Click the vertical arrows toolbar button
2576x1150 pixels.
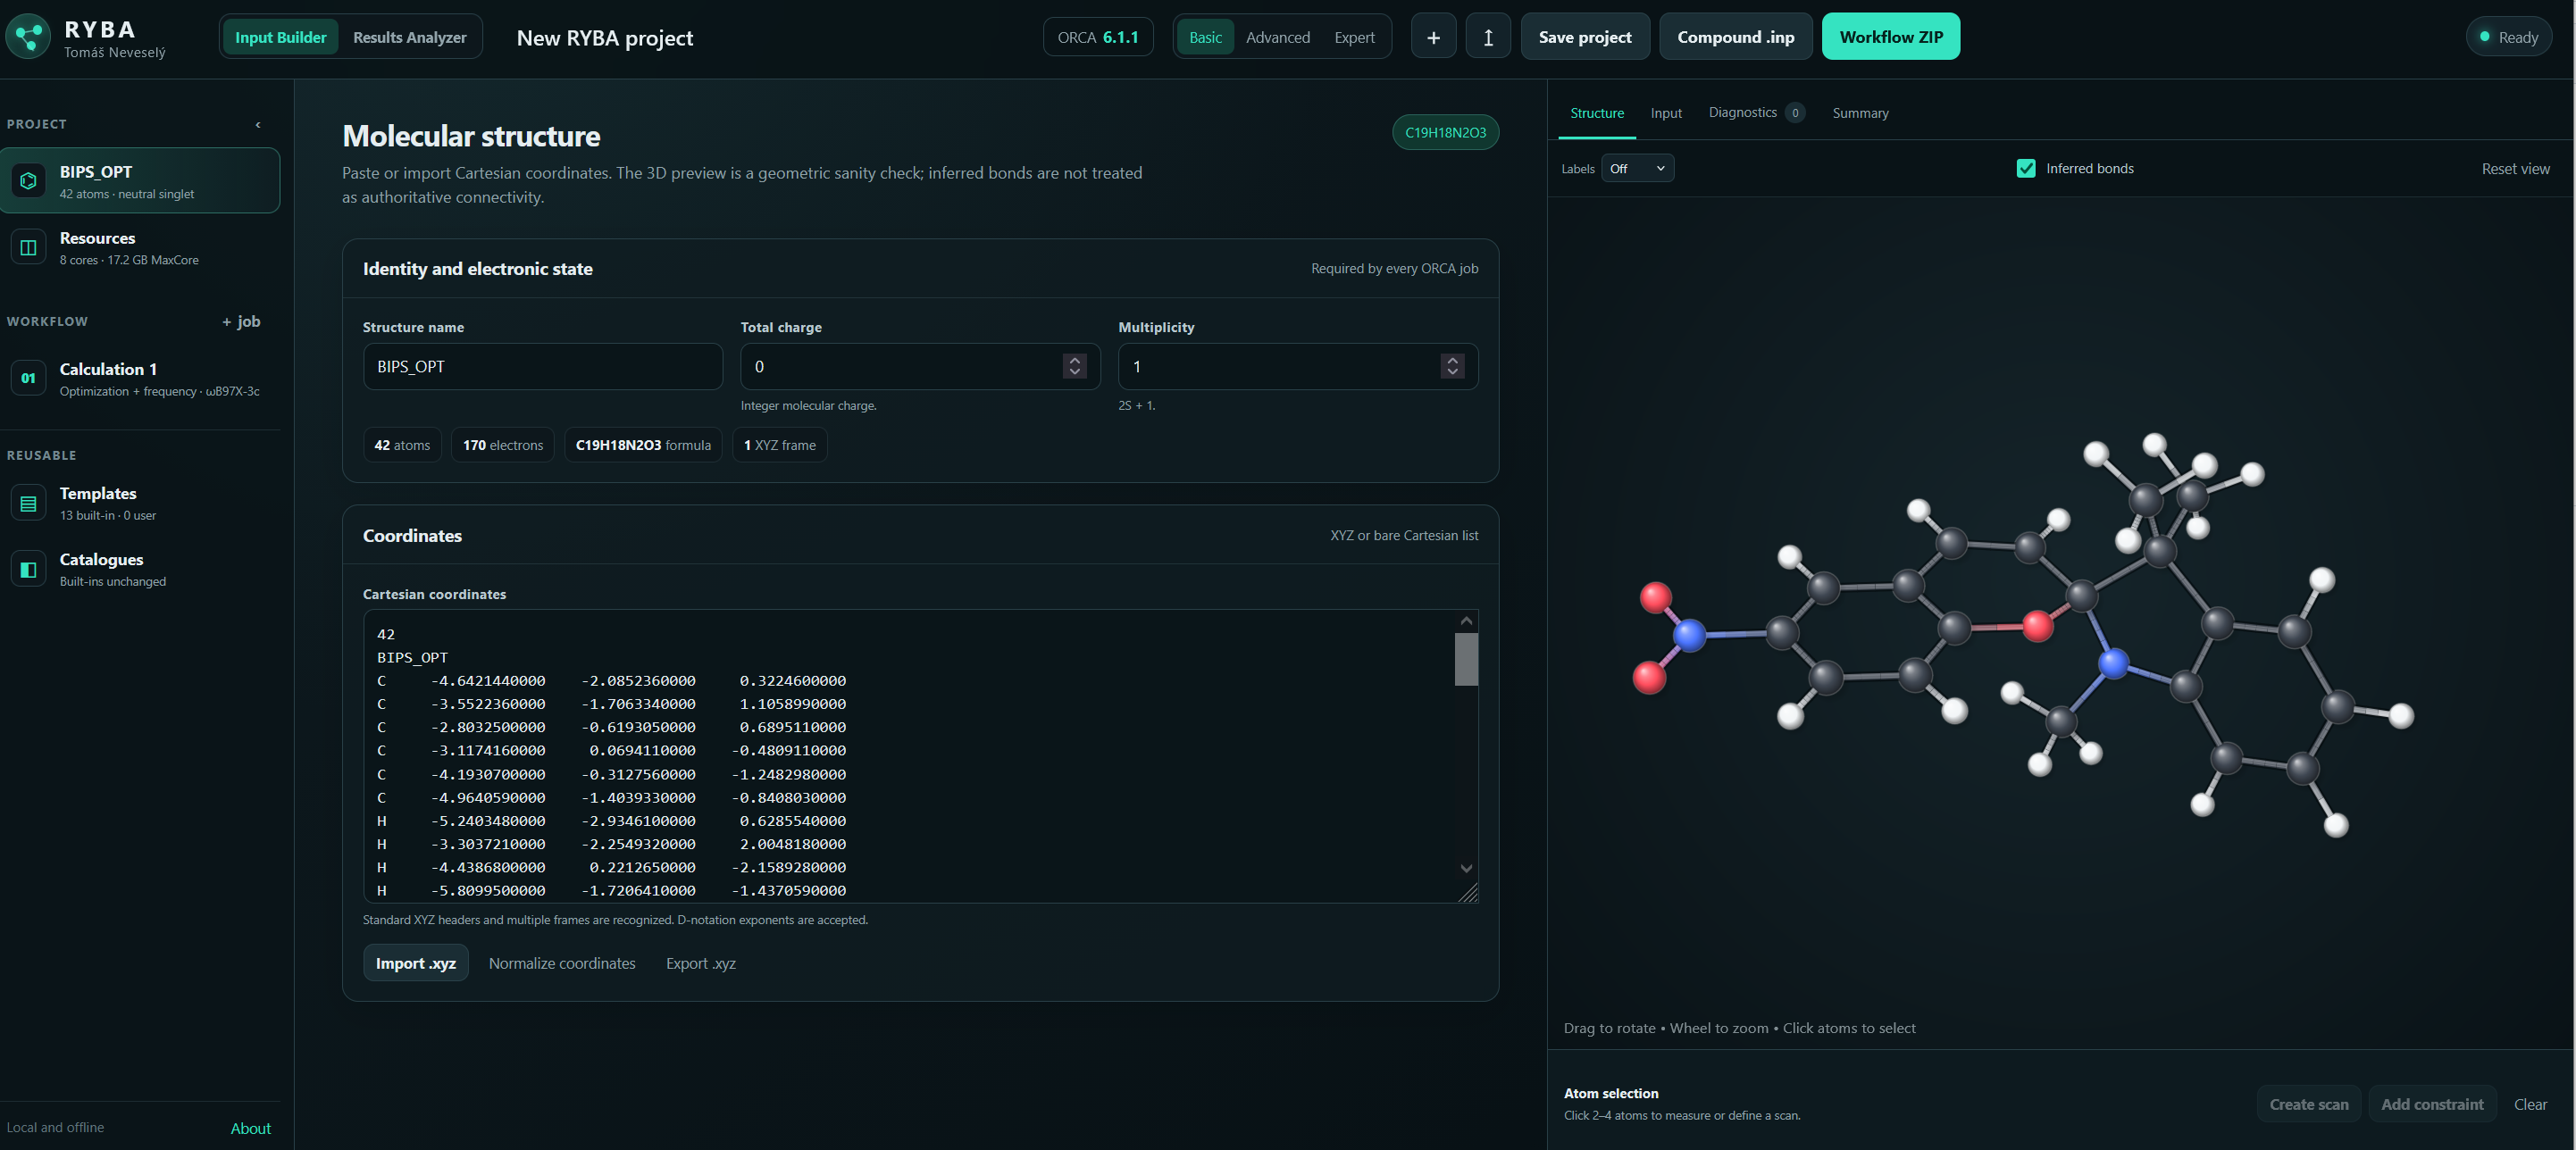coord(1488,37)
